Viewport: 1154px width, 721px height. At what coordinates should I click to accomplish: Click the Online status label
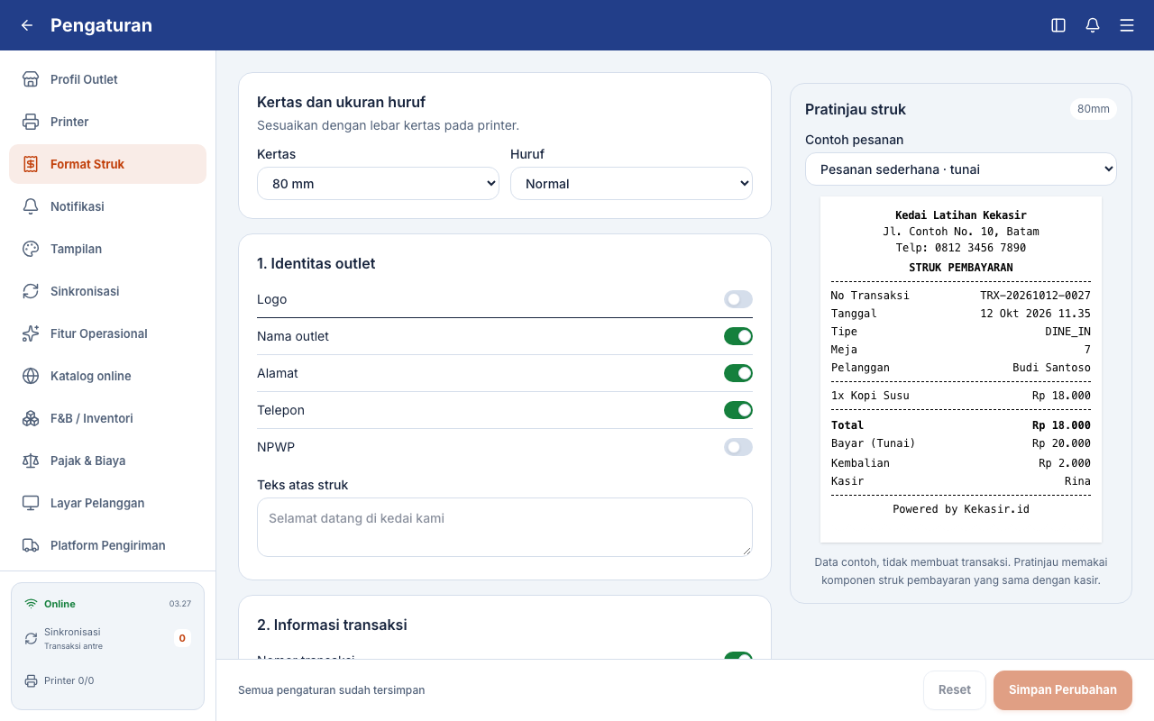click(x=60, y=604)
